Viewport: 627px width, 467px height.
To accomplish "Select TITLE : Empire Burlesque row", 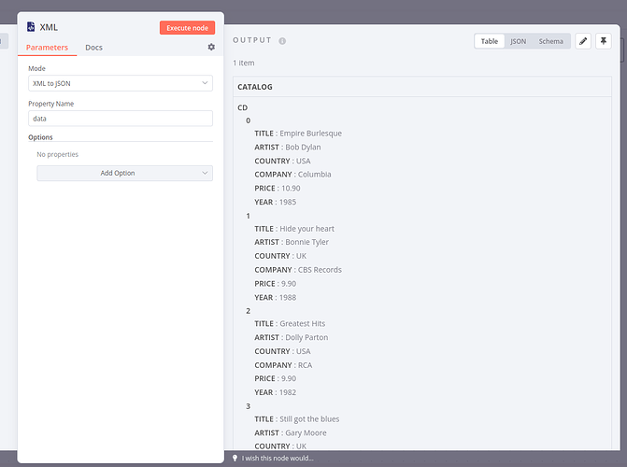I will [x=298, y=134].
